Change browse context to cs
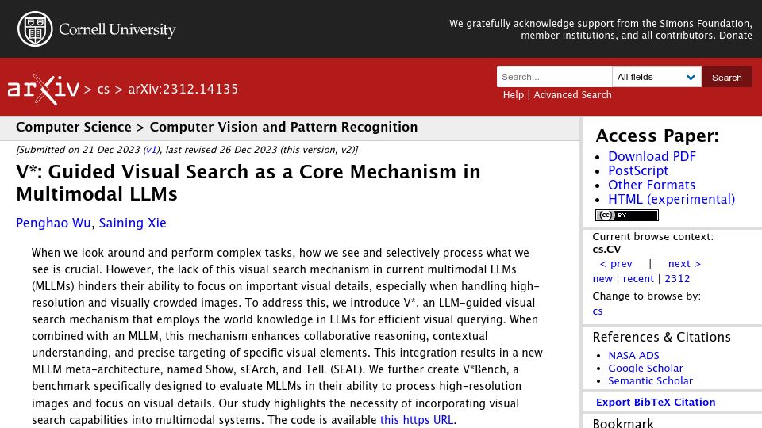762x428 pixels. pos(597,311)
